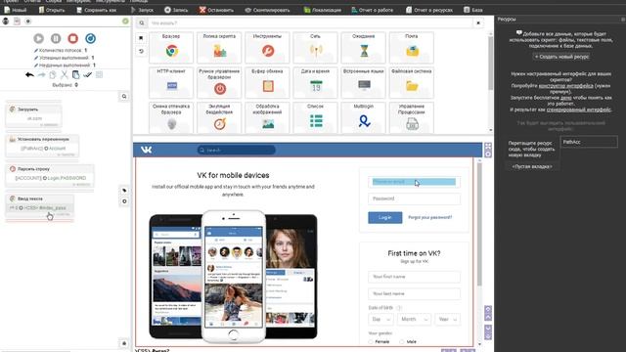Screen dimensions: 626x352
Task: Click the Создать новый ресурс button
Action: click(561, 57)
